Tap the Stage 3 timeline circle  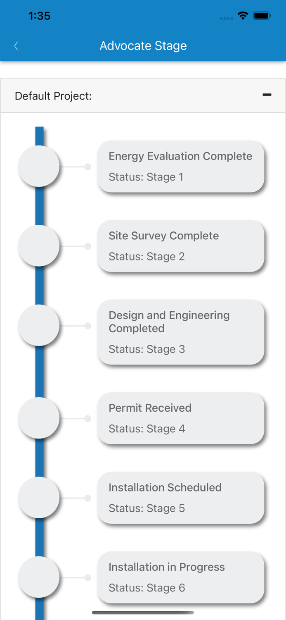(x=39, y=325)
